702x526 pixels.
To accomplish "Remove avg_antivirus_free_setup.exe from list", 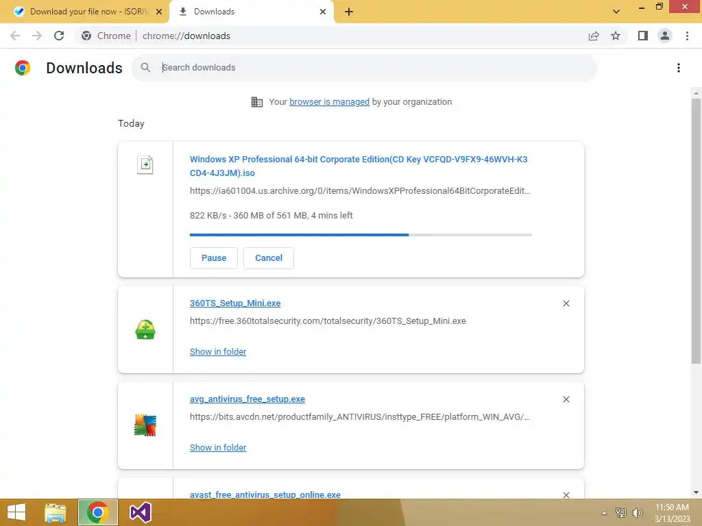I will click(566, 399).
